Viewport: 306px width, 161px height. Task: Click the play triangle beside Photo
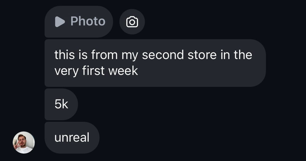pyautogui.click(x=60, y=22)
